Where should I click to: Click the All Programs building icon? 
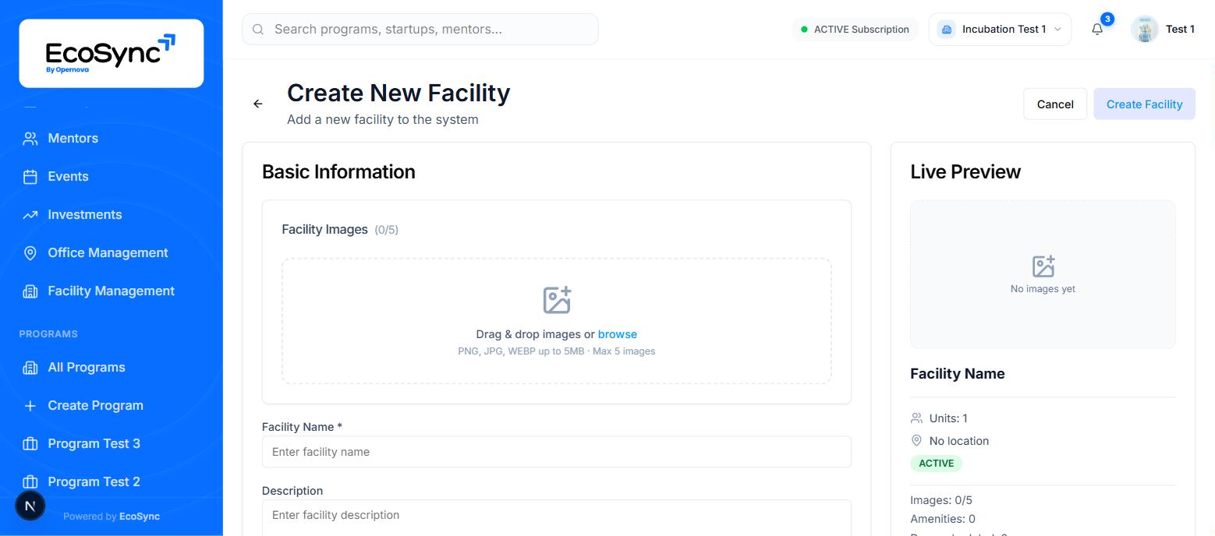pos(30,368)
